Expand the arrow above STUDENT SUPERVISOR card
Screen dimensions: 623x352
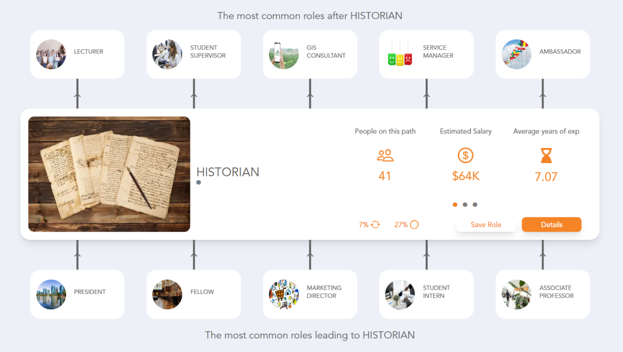click(194, 95)
